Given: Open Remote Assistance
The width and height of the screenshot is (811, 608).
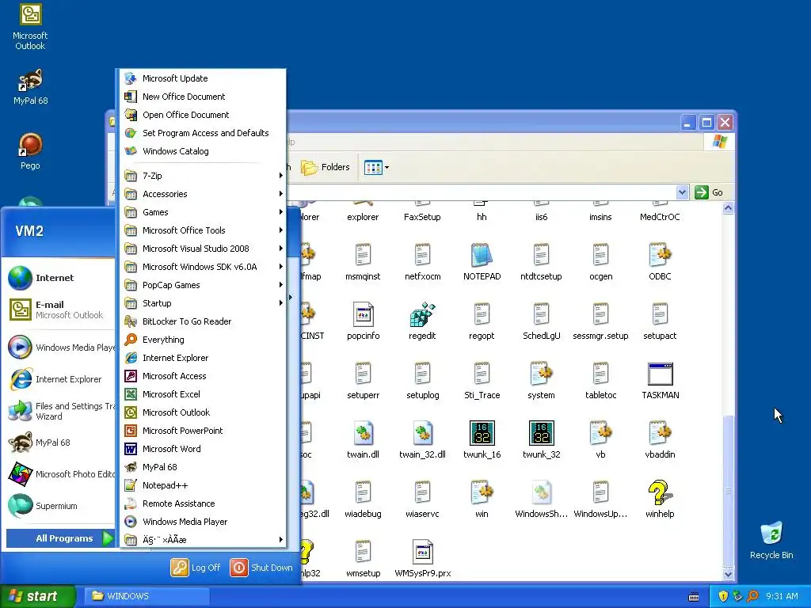Looking at the screenshot, I should [x=204, y=503].
